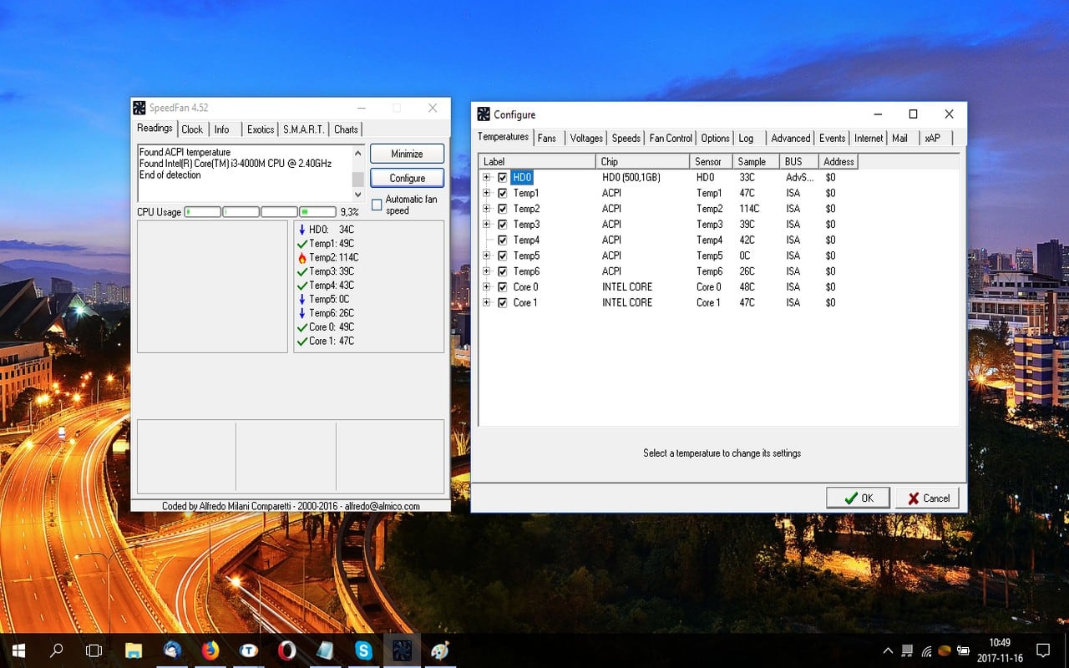1069x668 pixels.
Task: Expand the Core 0 tree item
Action: (x=488, y=286)
